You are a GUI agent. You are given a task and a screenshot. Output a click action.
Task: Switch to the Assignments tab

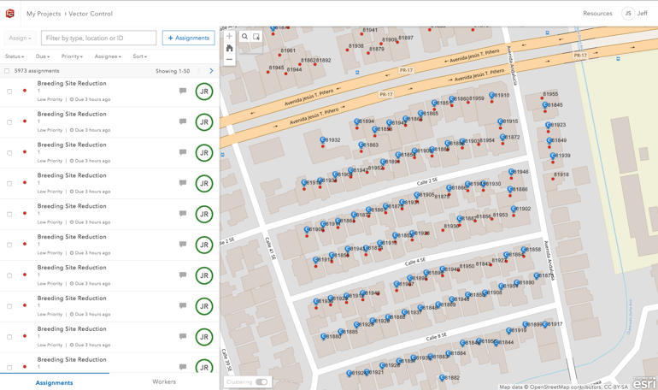(x=54, y=382)
